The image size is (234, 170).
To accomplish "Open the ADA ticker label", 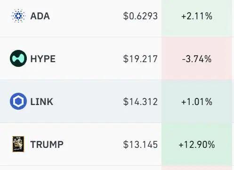I will [x=40, y=16].
